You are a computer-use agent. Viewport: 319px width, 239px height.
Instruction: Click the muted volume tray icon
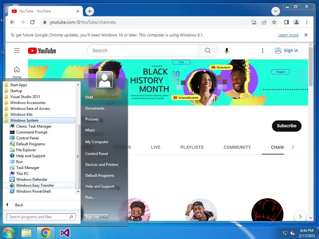tap(293, 233)
